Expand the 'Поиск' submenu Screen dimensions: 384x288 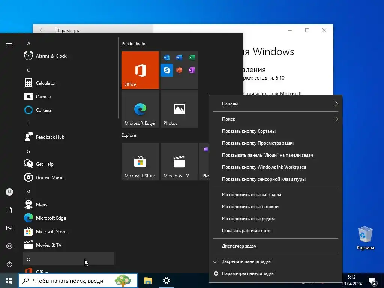(276, 119)
